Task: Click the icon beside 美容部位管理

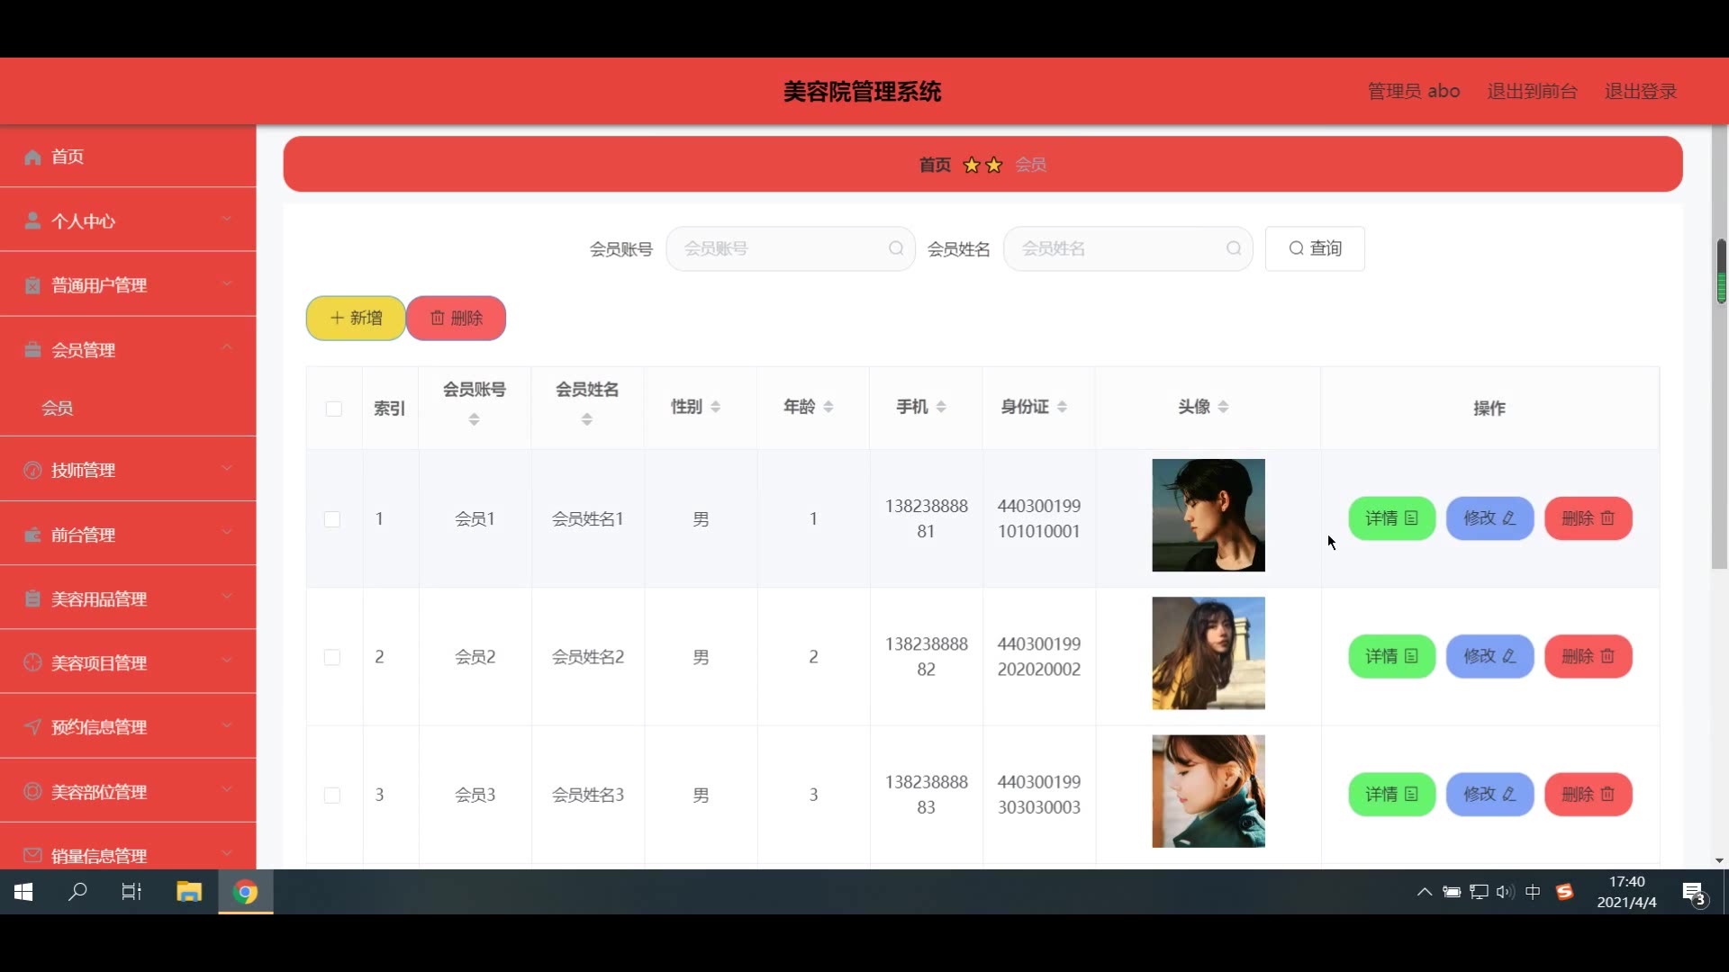Action: pyautogui.click(x=32, y=791)
